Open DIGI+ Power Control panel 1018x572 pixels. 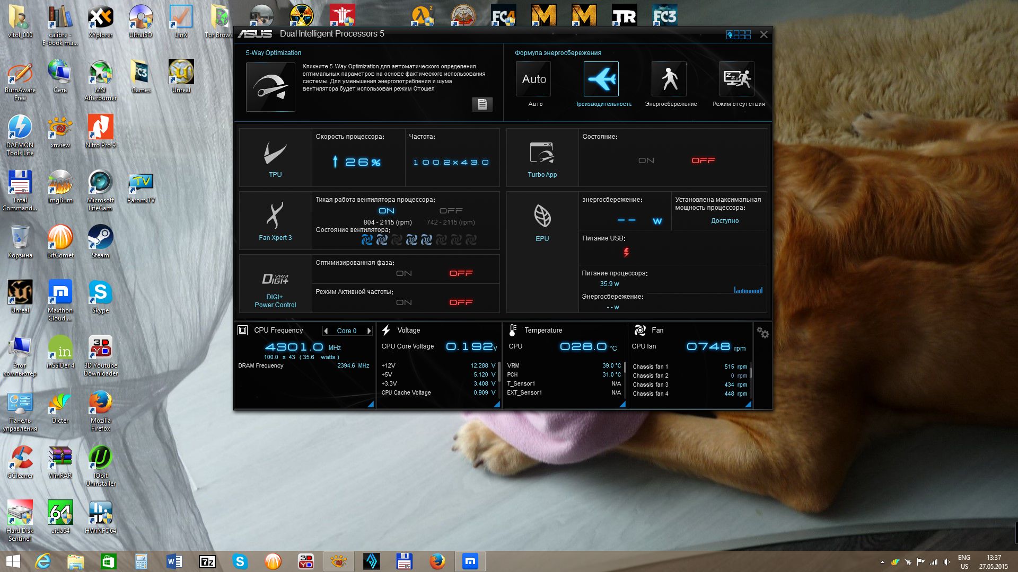(x=275, y=279)
